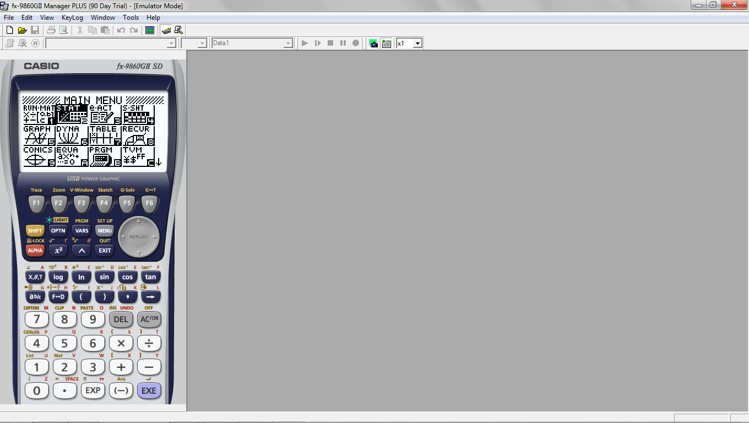Screen dimensions: 749x423
Task: Click the F6 function key
Action: (x=150, y=203)
